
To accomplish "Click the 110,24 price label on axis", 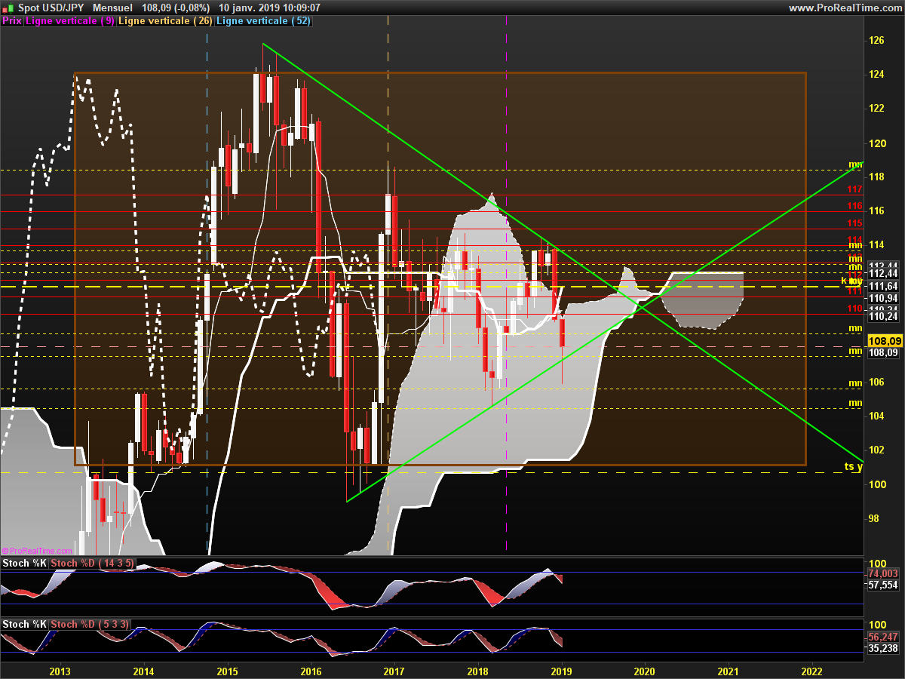I will [x=883, y=316].
